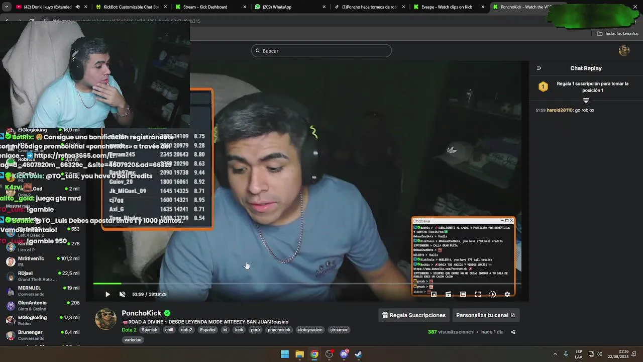Open the Windows Start menu
643x362 pixels.
point(285,354)
